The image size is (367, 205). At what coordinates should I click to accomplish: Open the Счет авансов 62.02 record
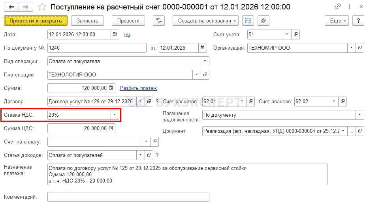coord(343,101)
